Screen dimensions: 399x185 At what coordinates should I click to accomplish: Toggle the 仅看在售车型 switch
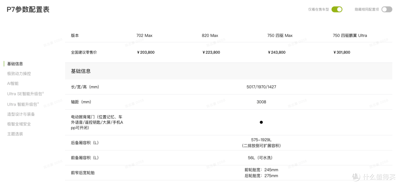[337, 9]
